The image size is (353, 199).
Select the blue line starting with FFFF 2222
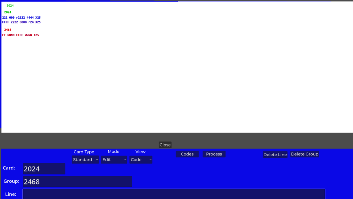point(21,22)
